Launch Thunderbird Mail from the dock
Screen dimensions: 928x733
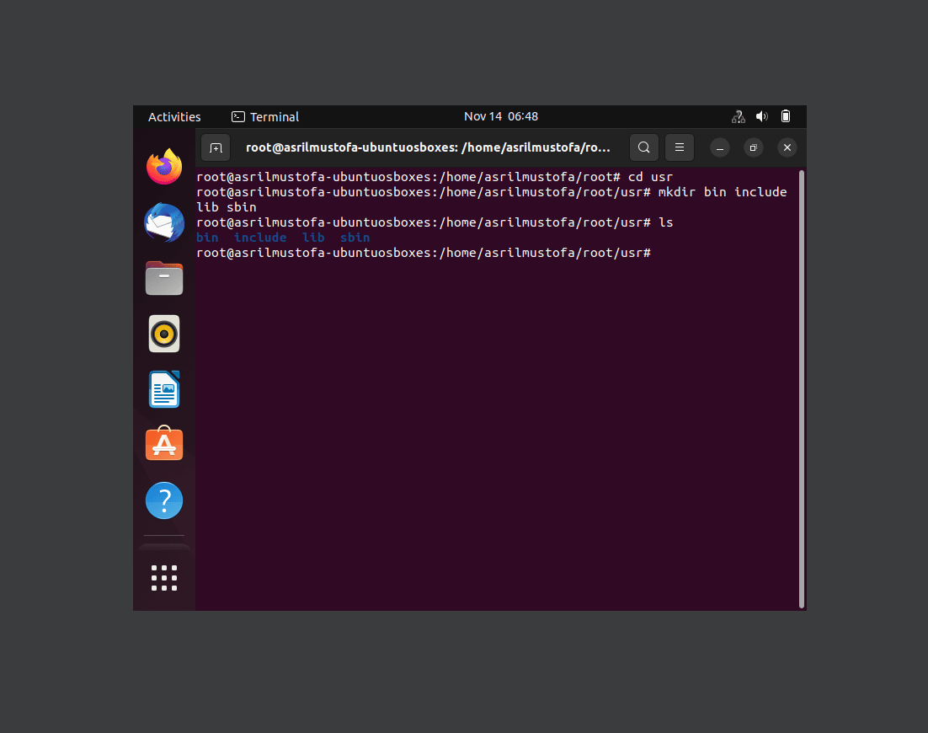coord(164,222)
